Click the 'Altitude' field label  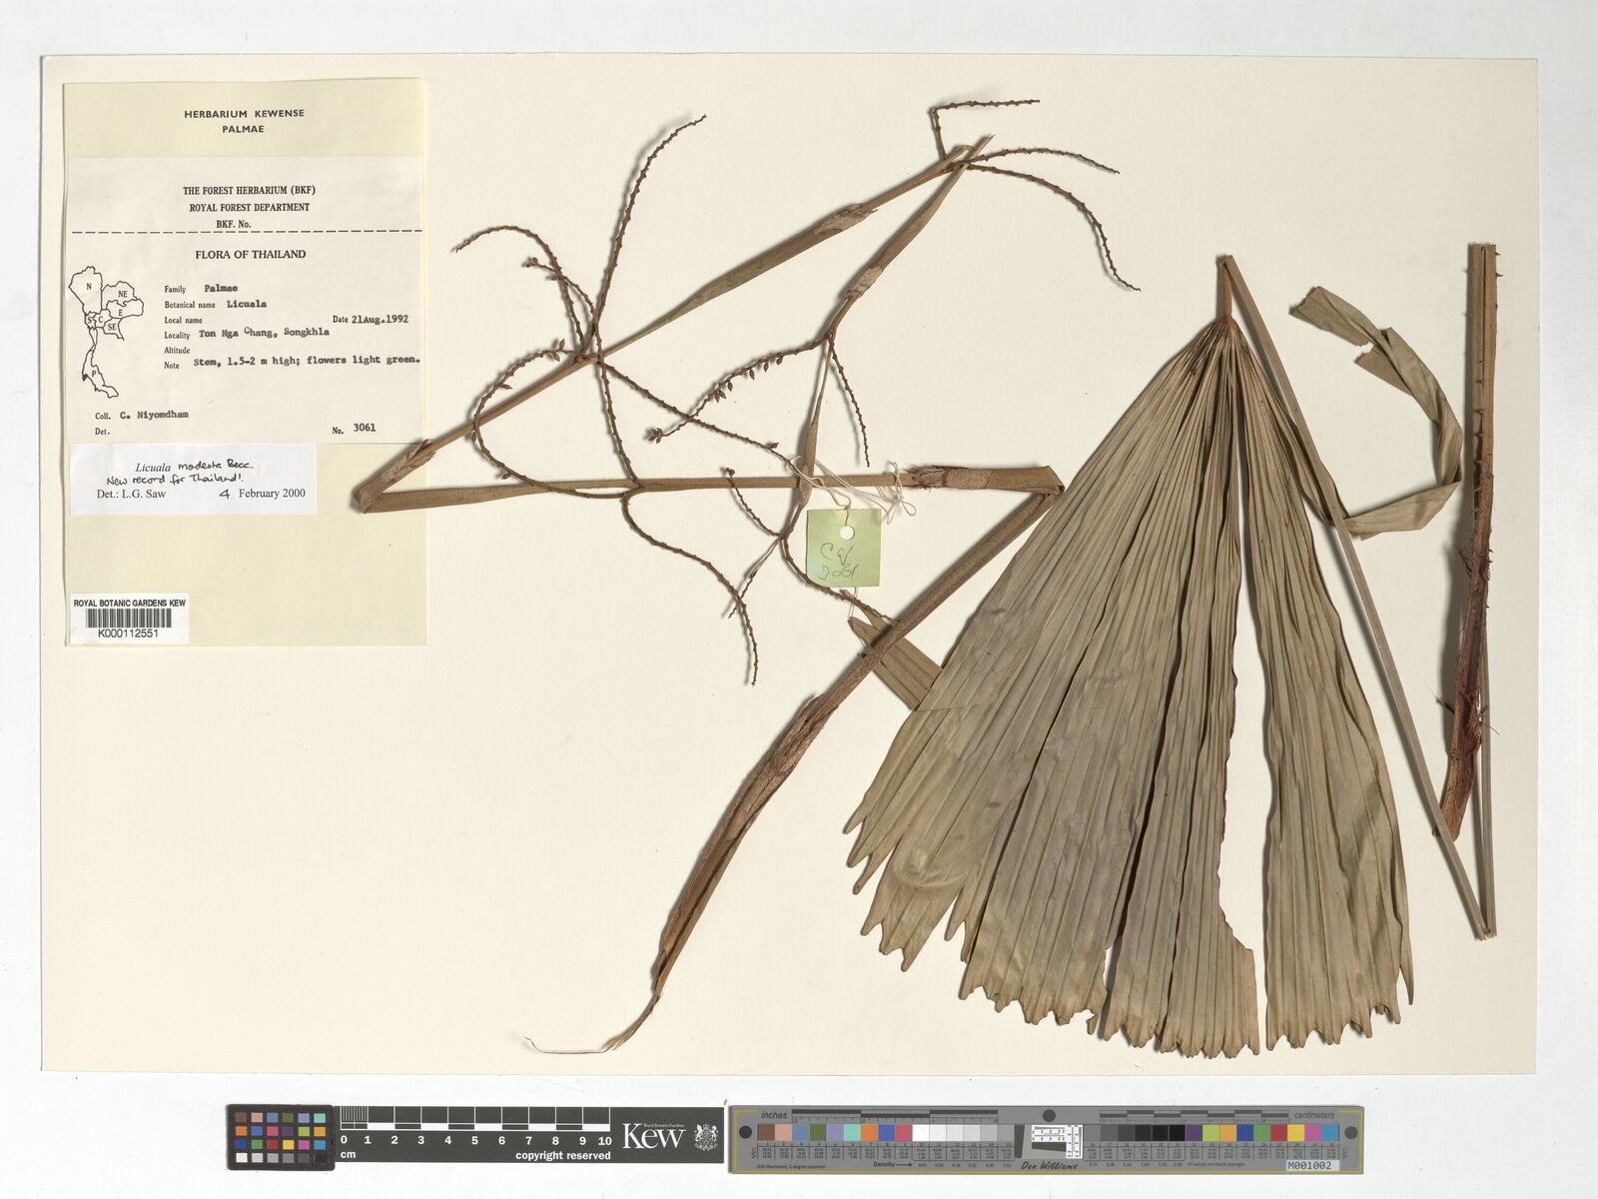click(177, 351)
